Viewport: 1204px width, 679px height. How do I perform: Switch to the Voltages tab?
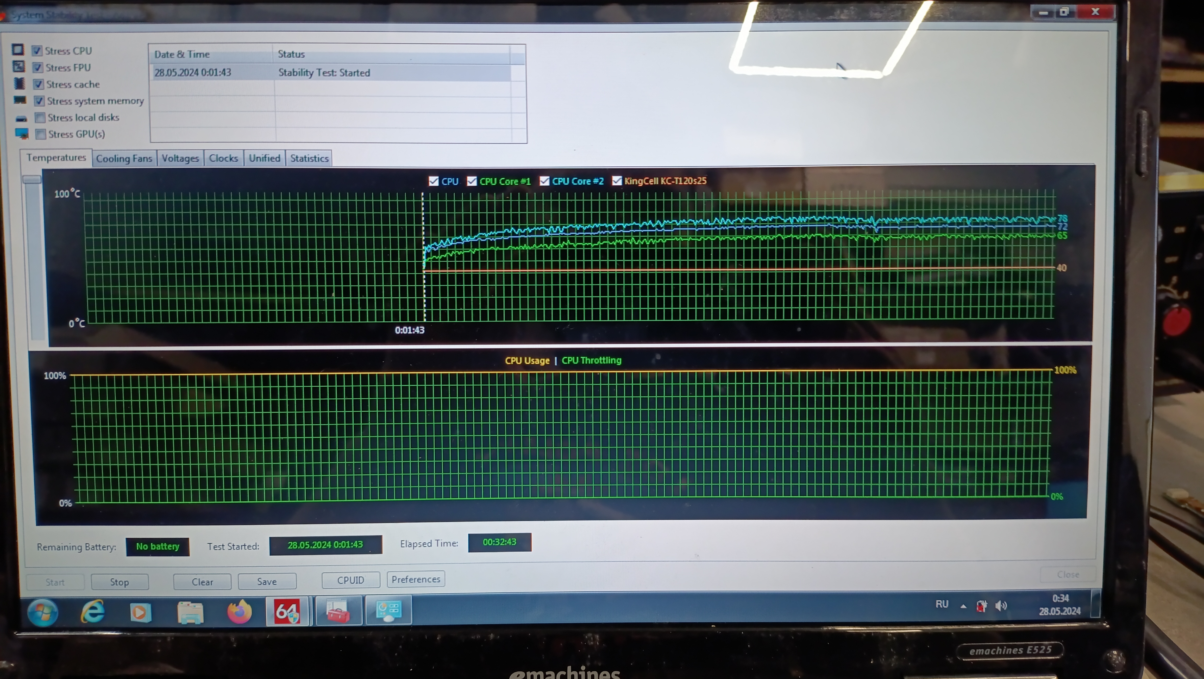(x=180, y=158)
